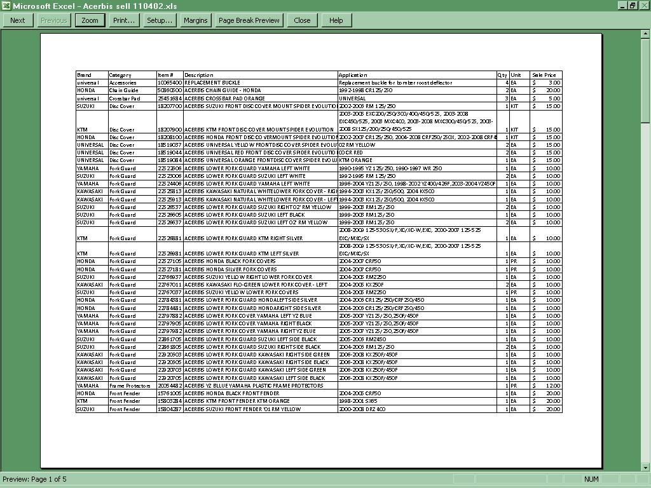
Task: Click the 'Description' column header text
Action: pos(199,75)
